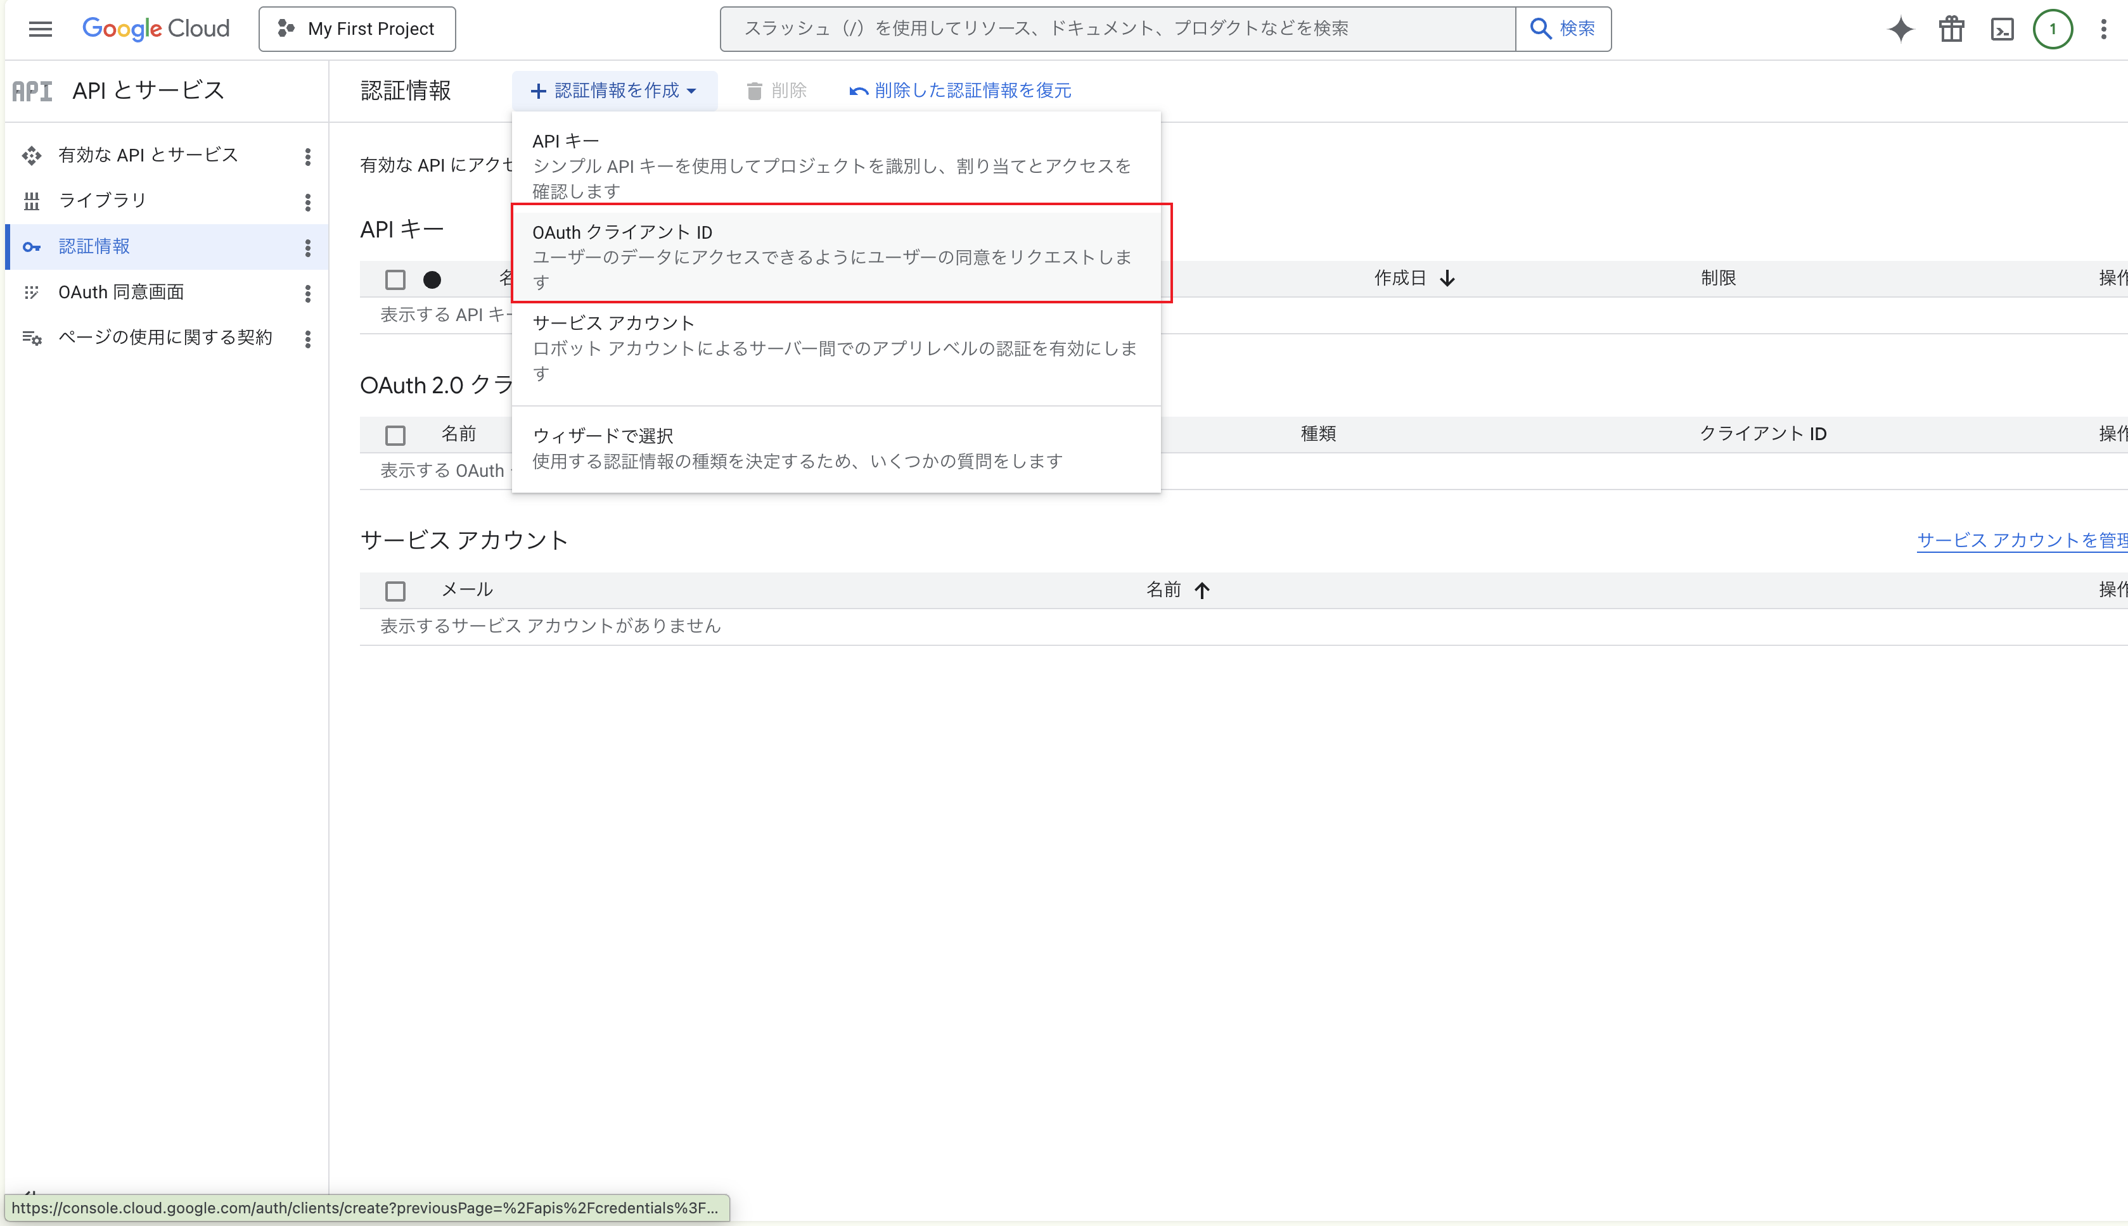Activate Cloud Shell terminal icon
2128x1226 pixels.
click(2002, 28)
